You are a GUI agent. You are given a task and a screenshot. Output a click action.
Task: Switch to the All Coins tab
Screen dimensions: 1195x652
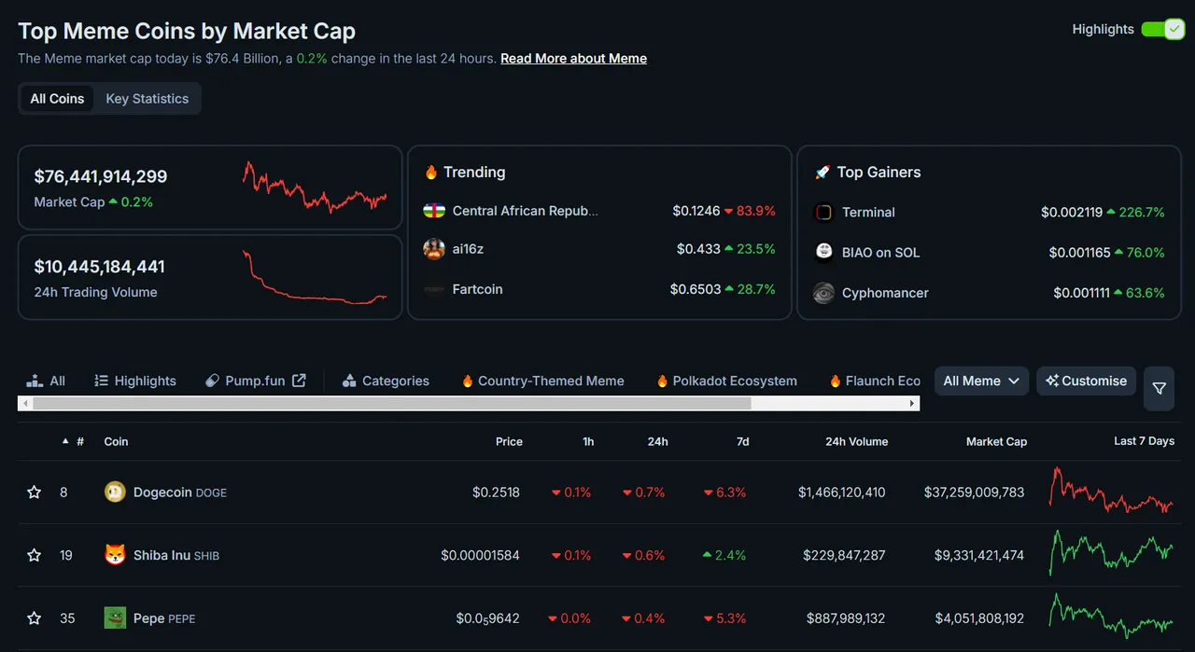(x=57, y=99)
